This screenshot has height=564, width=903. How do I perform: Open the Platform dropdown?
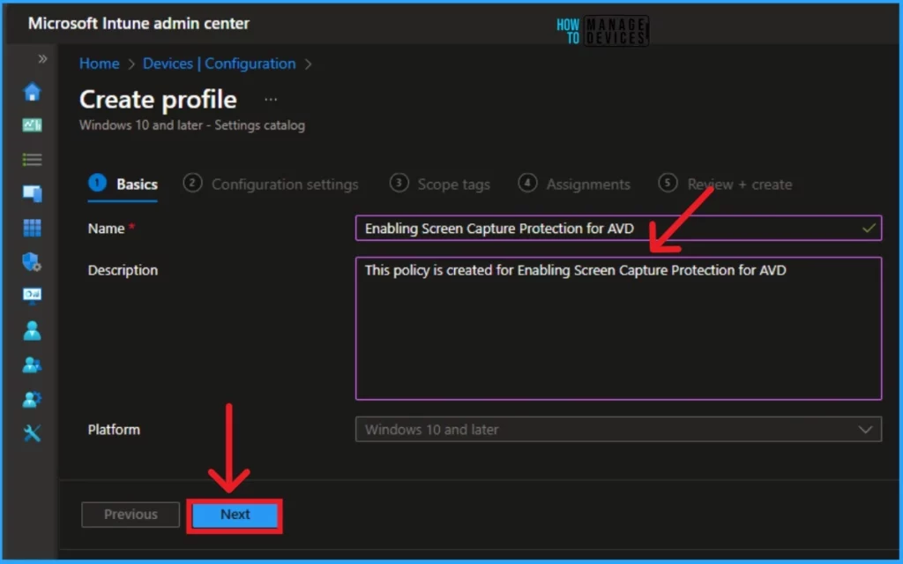[618, 430]
